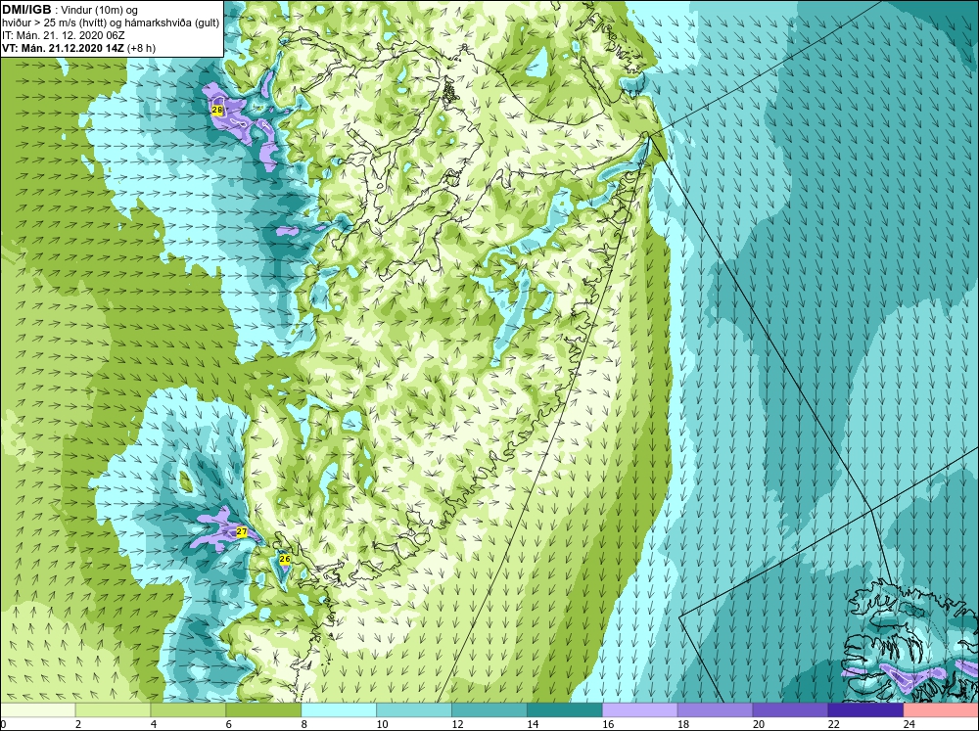This screenshot has width=979, height=731.
Task: Select the pink swatch above 24 m/s
Action: 941,710
